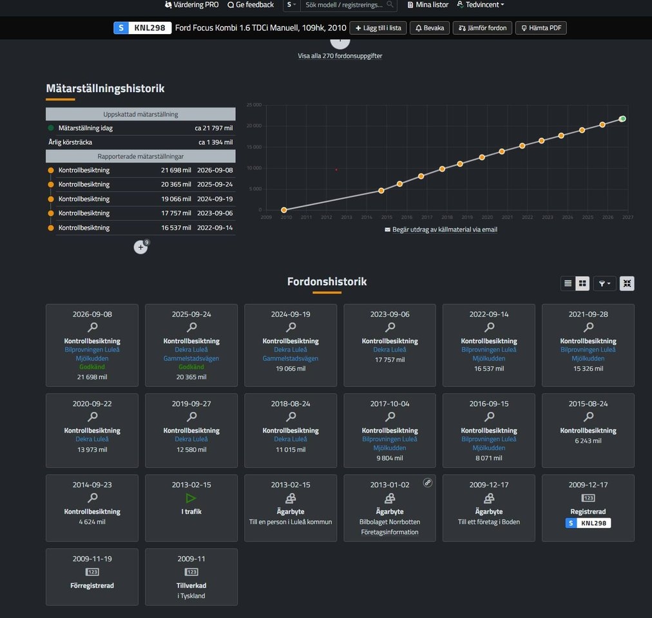Click search magnifier icon in top search field
Screen dimensions: 652x618
(x=390, y=5)
